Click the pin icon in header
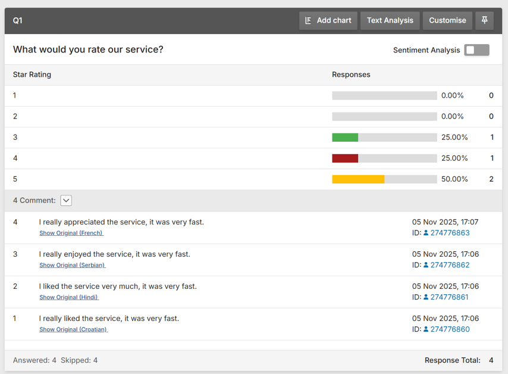508x374 pixels. click(484, 20)
